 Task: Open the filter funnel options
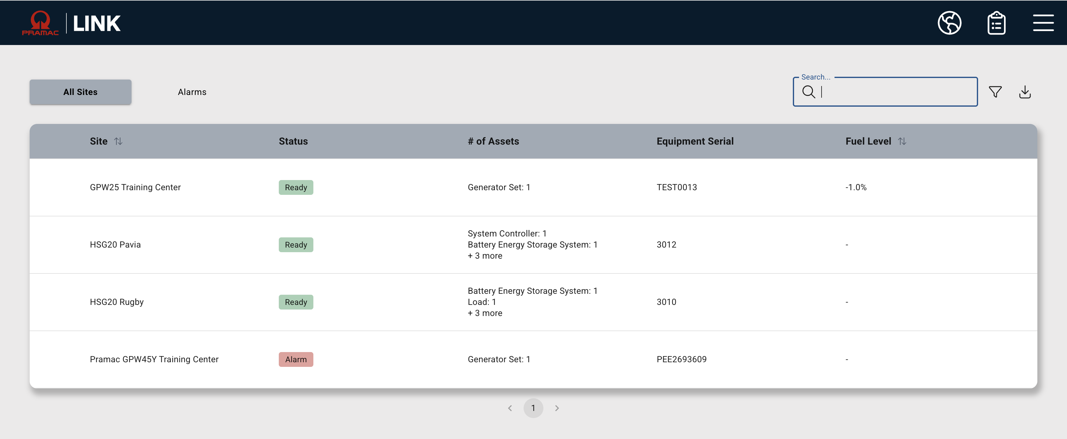click(995, 92)
